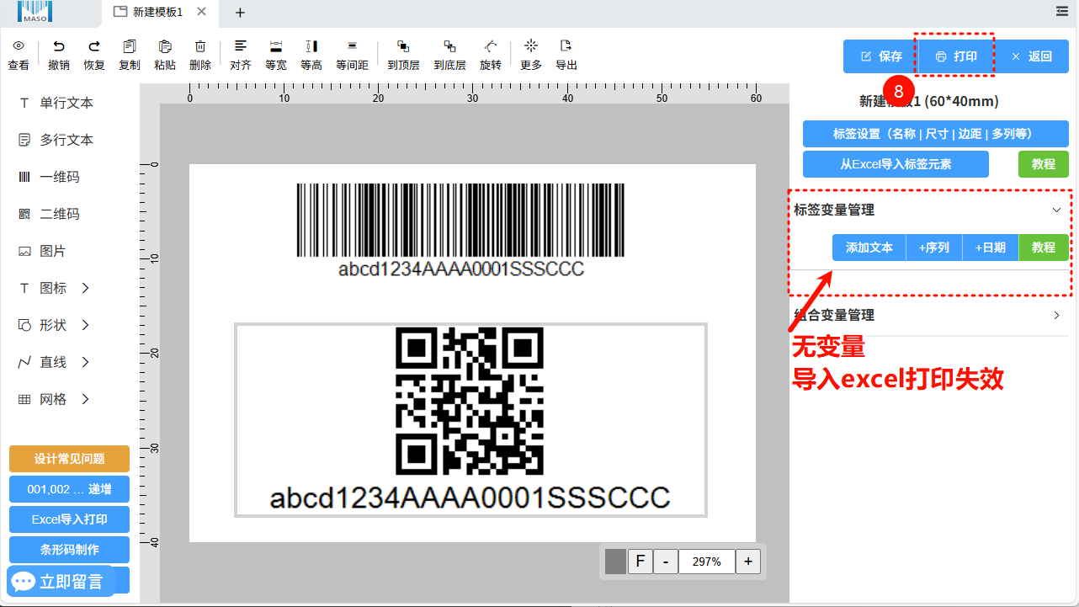Open 标签设置 label settings
The image size is (1079, 607).
[x=936, y=134]
